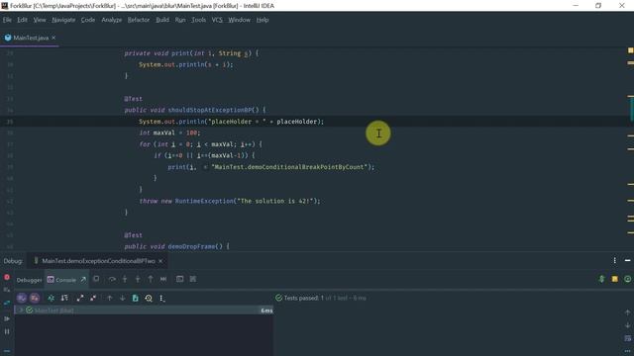The image size is (634, 356).
Task: Click the red Rerun/stop debug icon
Action: click(7, 277)
